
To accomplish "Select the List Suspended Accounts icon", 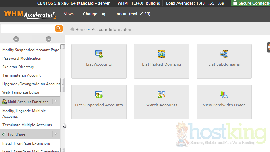I will [99, 95].
